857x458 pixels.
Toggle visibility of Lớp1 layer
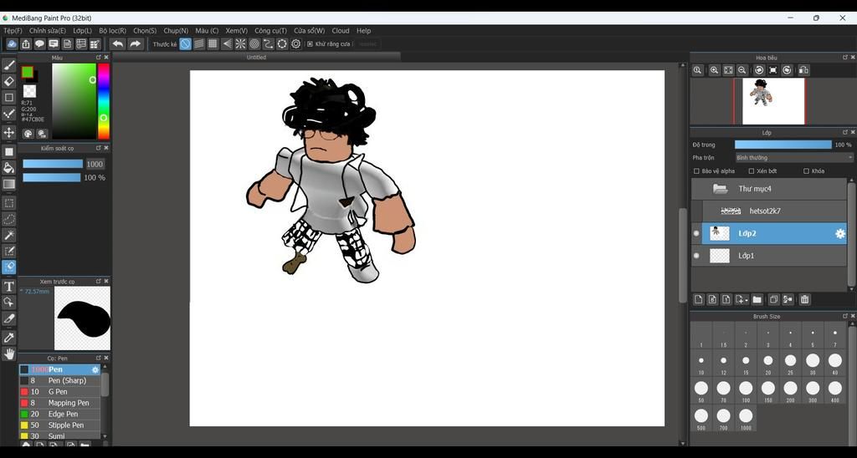click(x=696, y=256)
